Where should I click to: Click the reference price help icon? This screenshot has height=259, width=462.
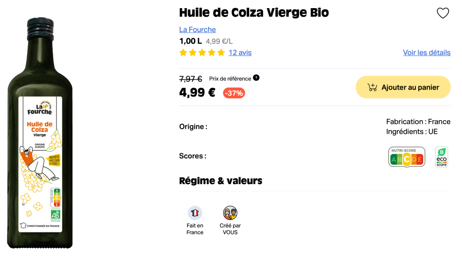pos(256,77)
